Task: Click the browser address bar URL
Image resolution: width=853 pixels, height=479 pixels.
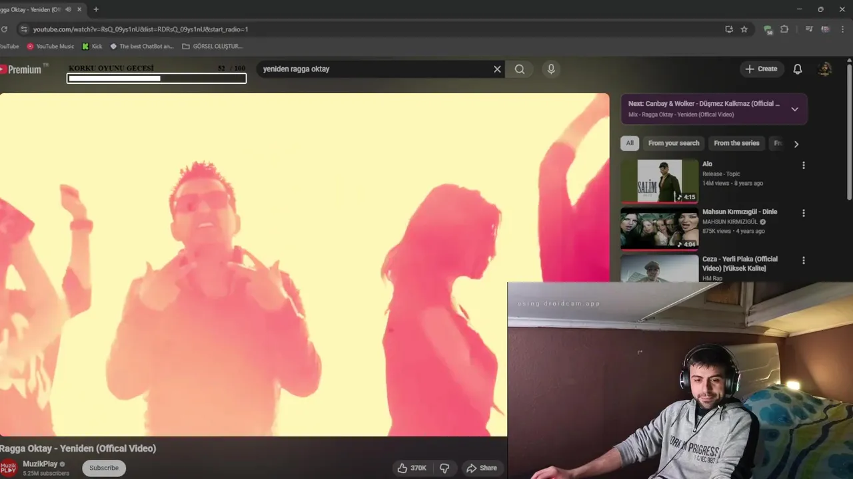Action: pos(141,29)
